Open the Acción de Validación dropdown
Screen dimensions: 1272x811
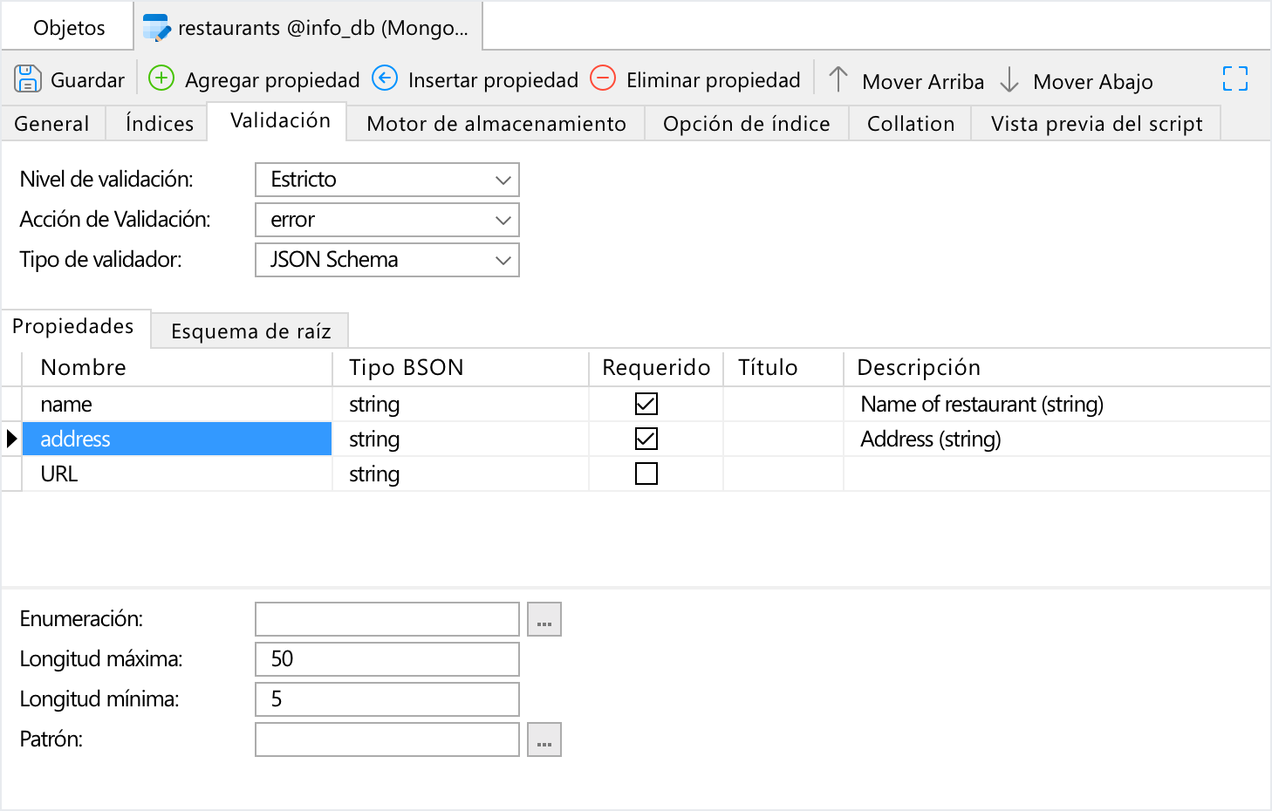click(x=387, y=220)
